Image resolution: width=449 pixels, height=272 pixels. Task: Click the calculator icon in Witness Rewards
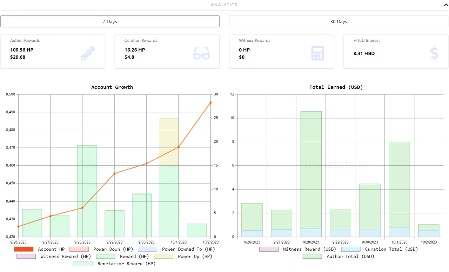(317, 53)
